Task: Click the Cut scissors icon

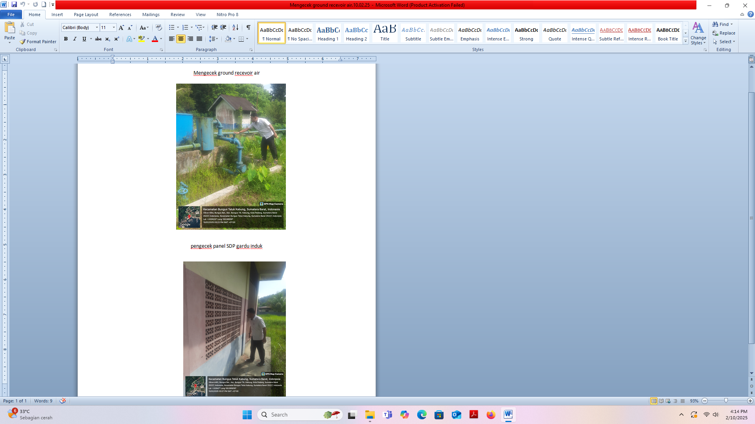Action: (x=22, y=24)
